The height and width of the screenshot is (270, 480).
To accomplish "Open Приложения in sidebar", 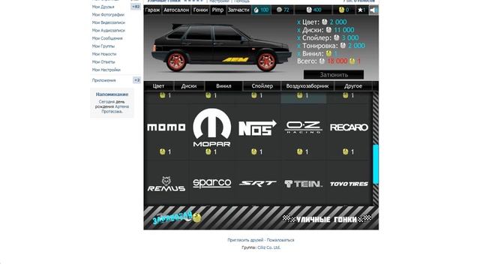I will click(103, 80).
